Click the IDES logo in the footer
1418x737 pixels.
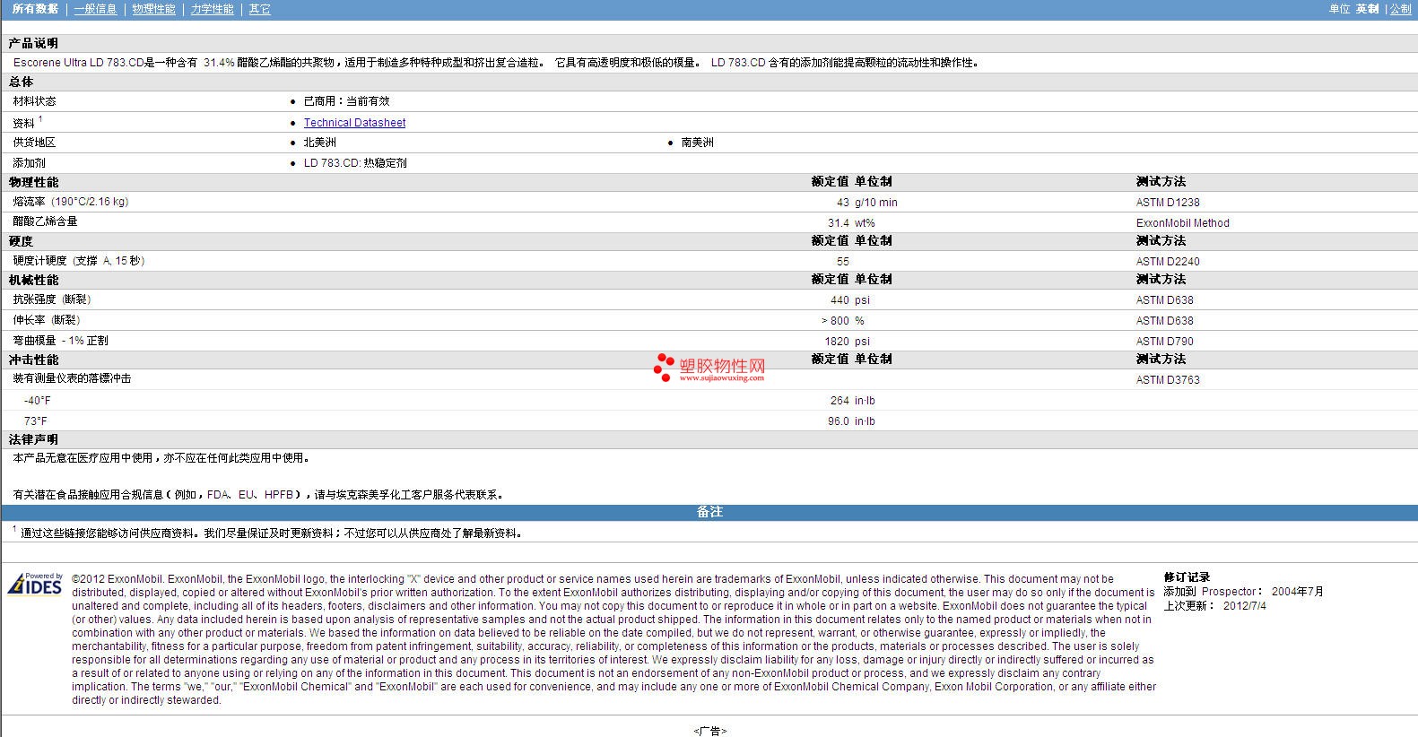point(35,584)
